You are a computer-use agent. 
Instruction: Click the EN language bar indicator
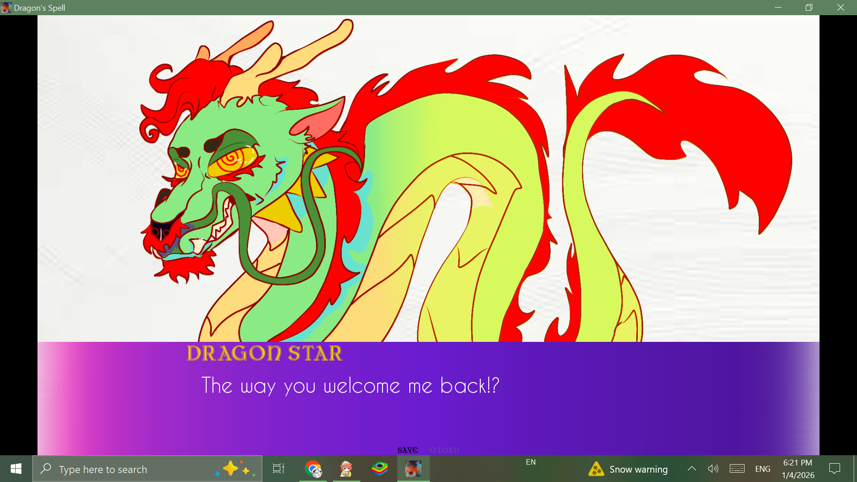tap(530, 462)
